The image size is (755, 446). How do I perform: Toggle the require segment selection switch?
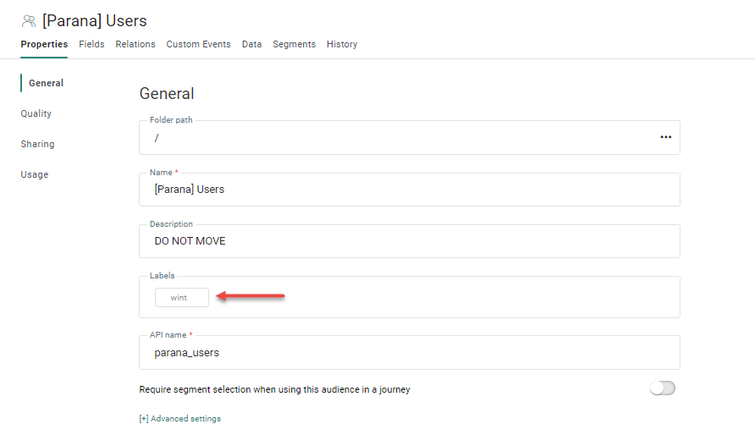(662, 388)
